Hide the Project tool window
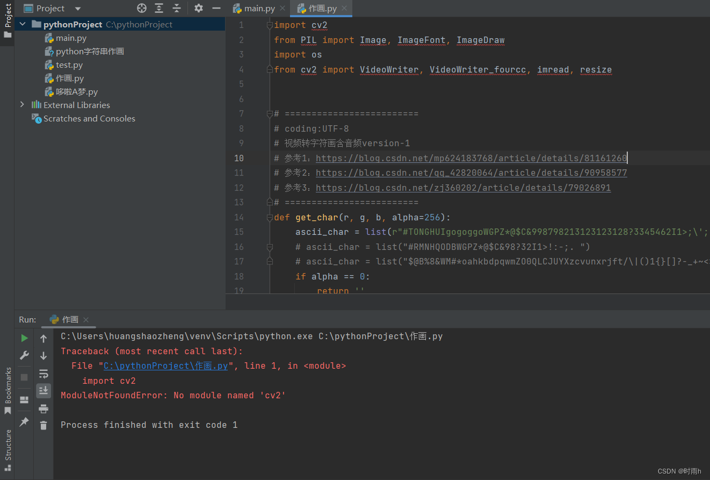The image size is (710, 480). [x=216, y=8]
